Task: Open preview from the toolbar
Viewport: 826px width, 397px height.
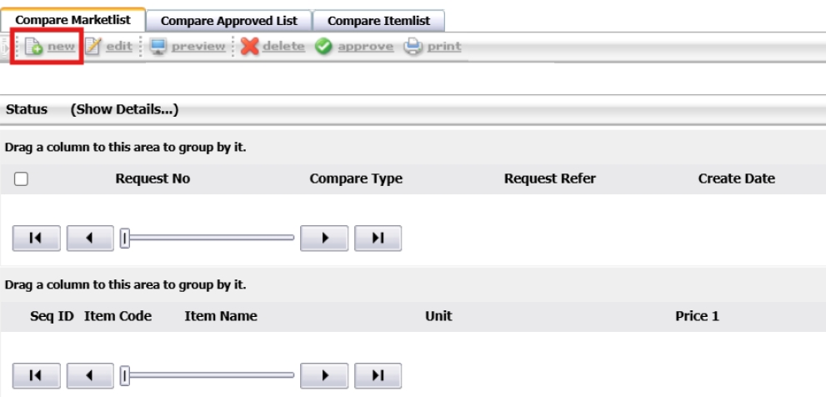Action: (x=158, y=47)
